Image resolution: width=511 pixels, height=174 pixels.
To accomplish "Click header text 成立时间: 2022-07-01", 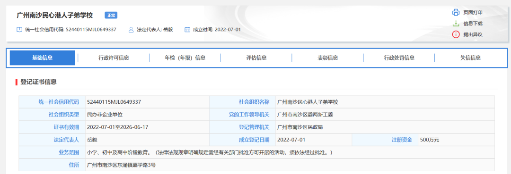I will pos(217,30).
